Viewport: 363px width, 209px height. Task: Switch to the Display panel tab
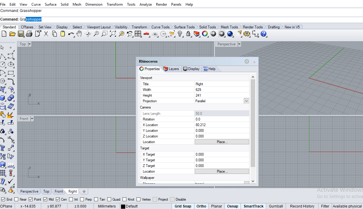[191, 69]
